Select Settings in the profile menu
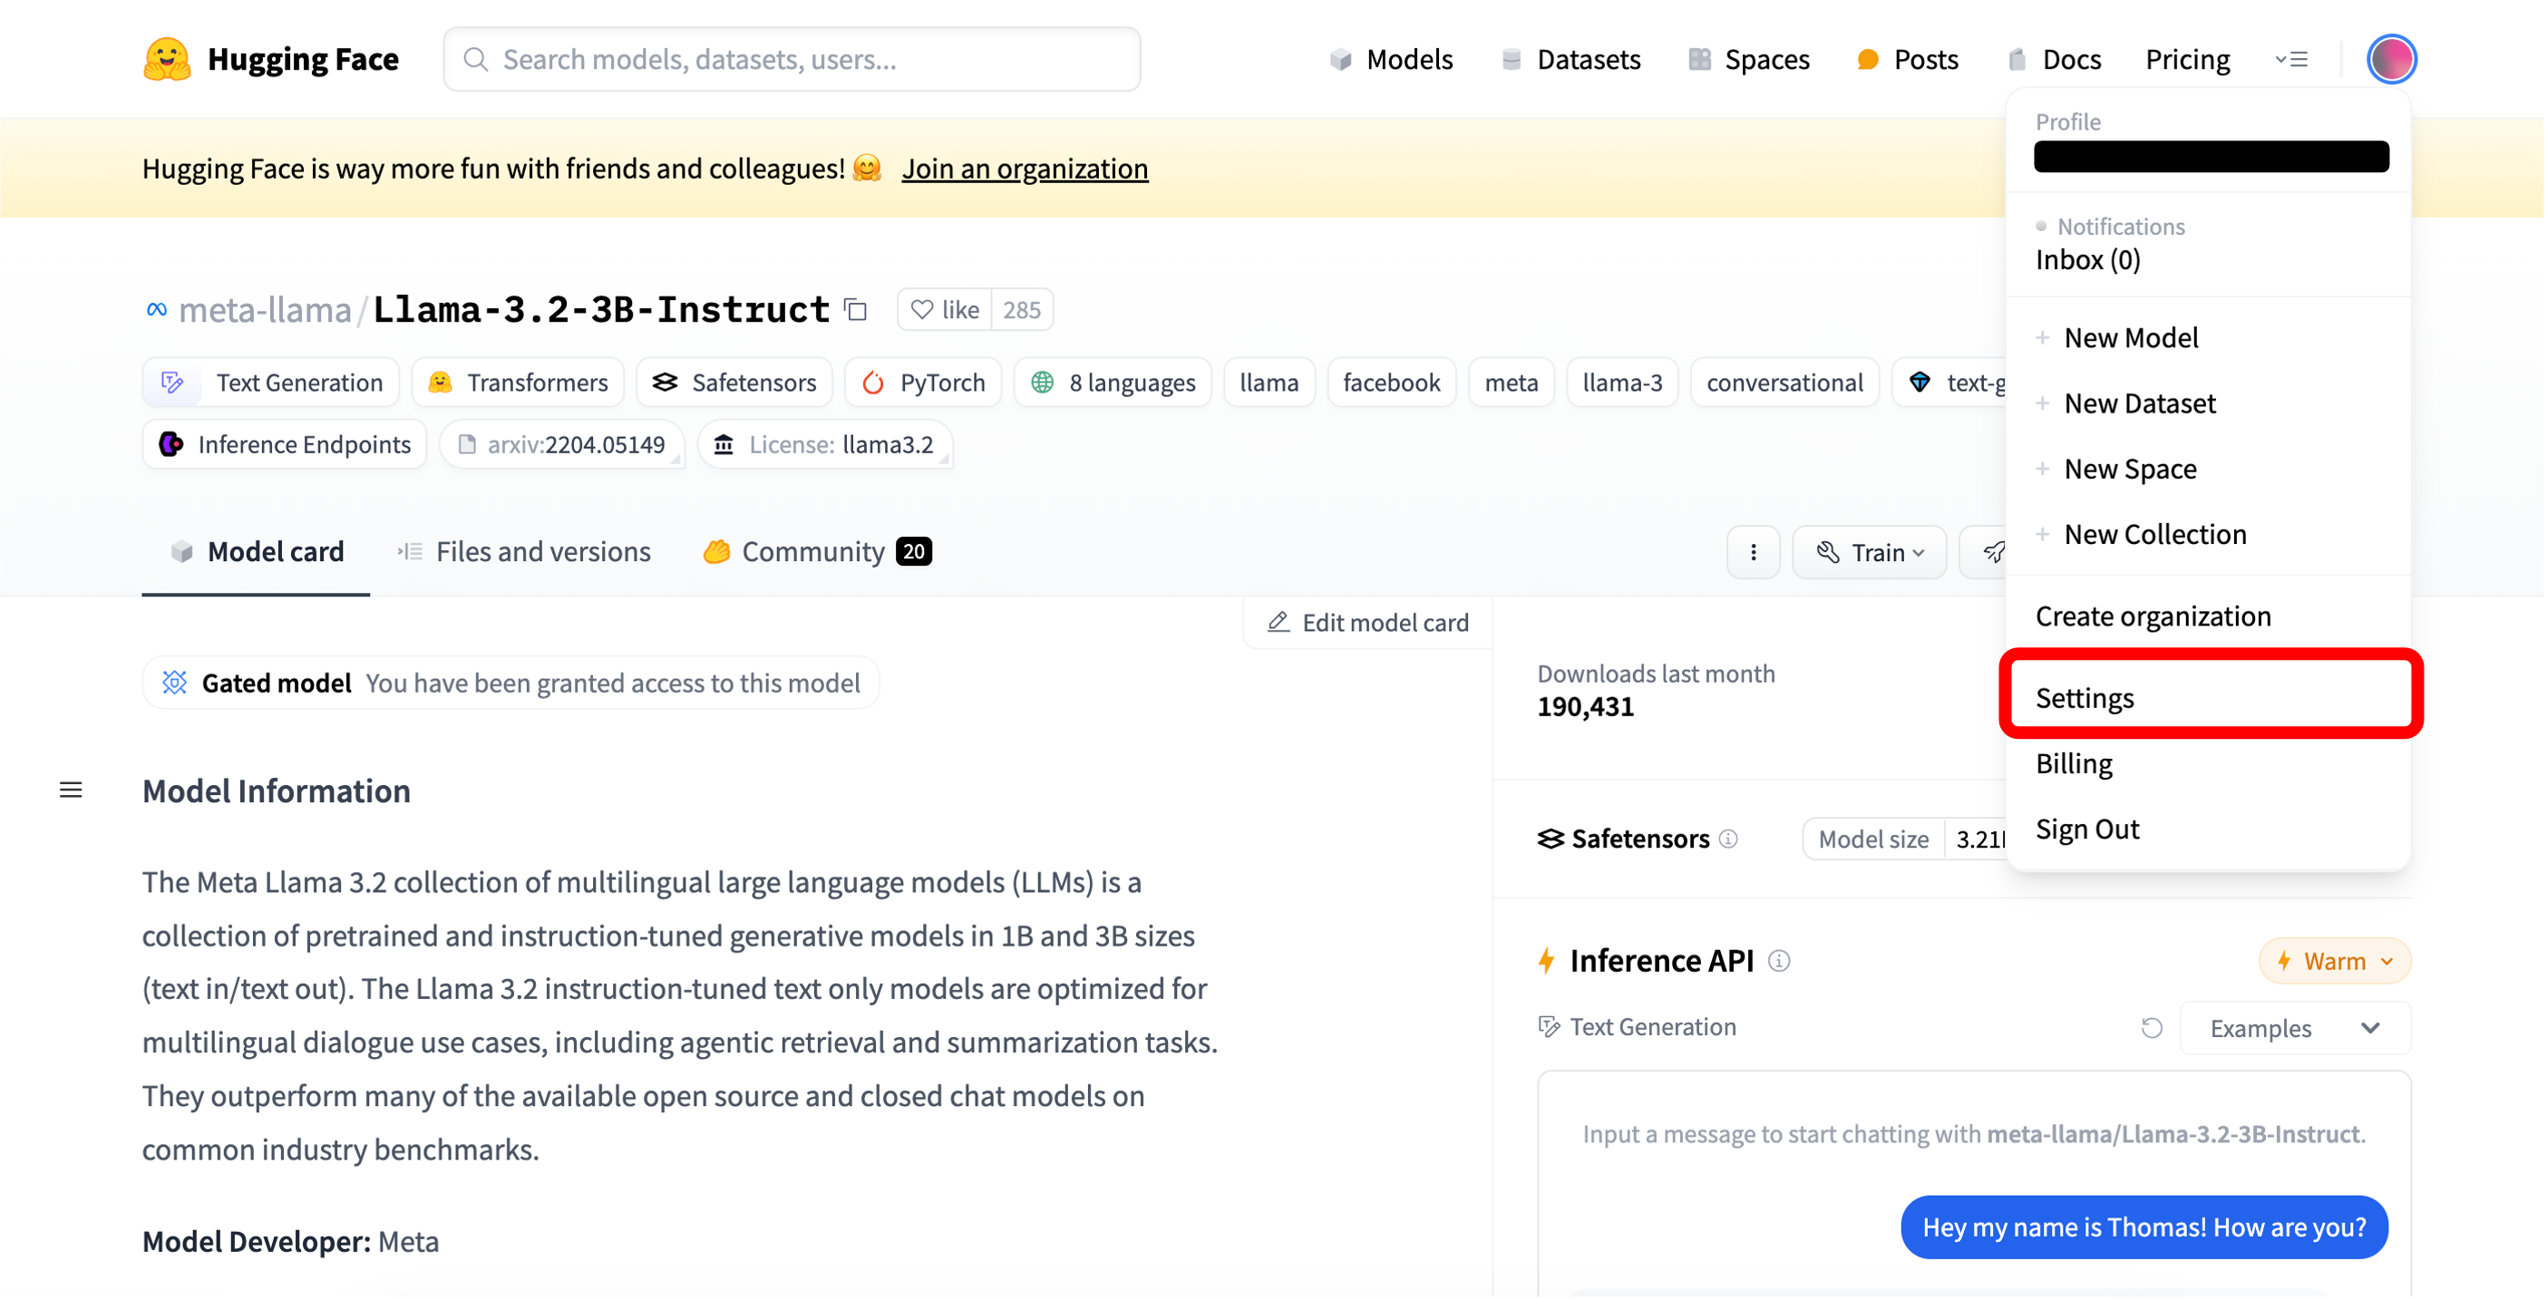 click(2085, 698)
